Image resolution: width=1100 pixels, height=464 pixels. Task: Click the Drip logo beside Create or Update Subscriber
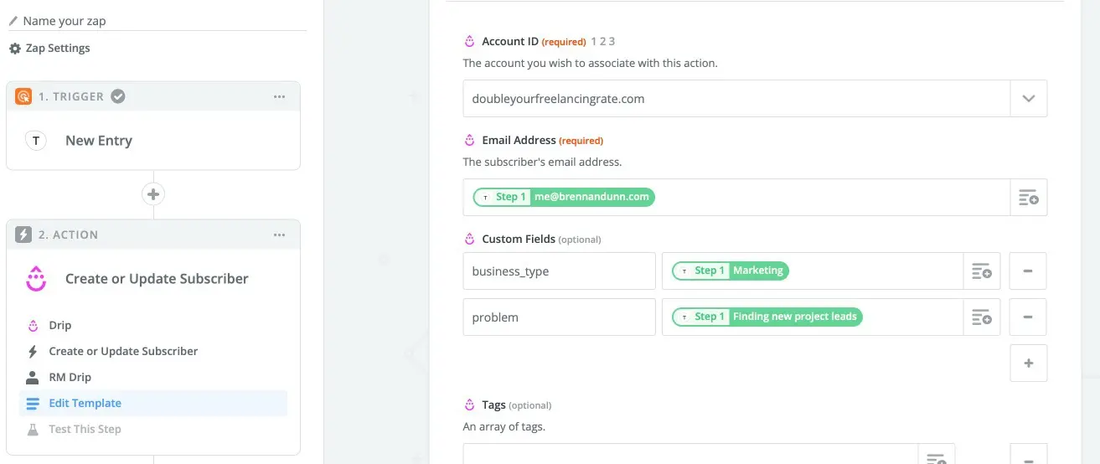point(35,279)
